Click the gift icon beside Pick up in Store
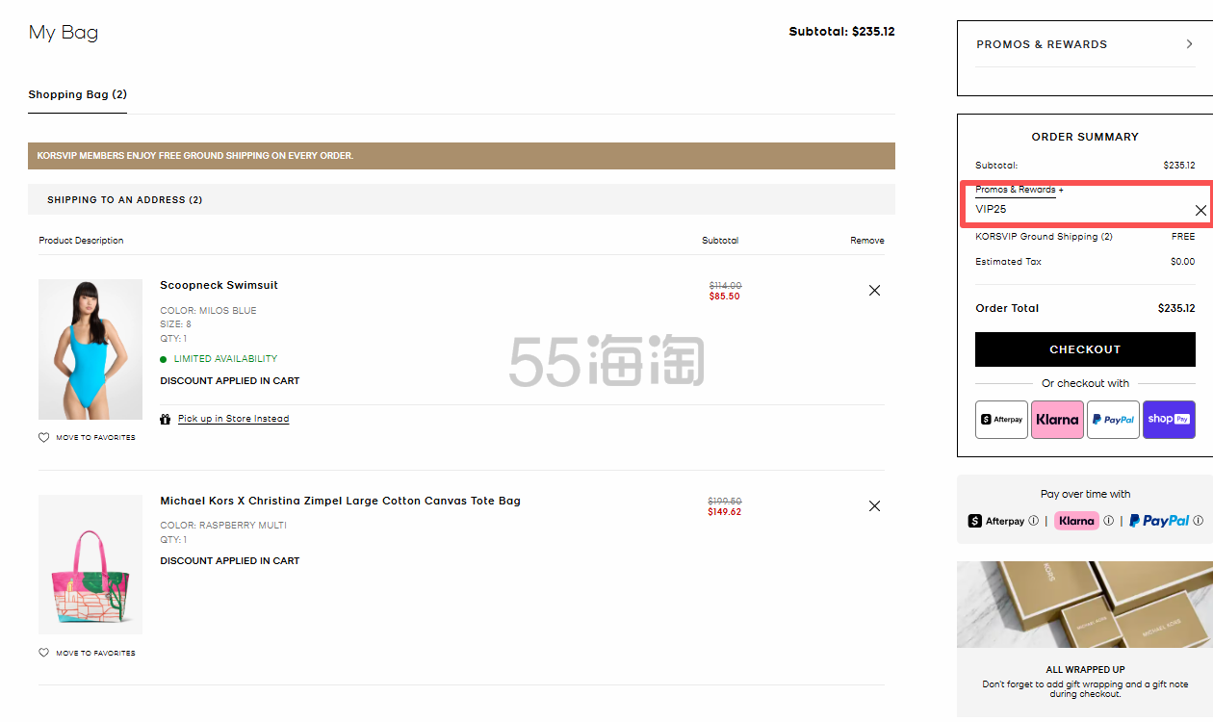 click(166, 419)
